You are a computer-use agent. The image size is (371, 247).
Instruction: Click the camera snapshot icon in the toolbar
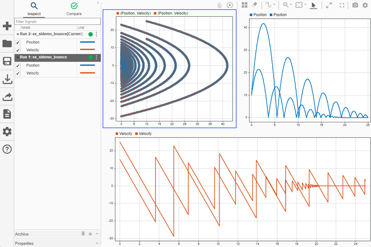[355, 5]
